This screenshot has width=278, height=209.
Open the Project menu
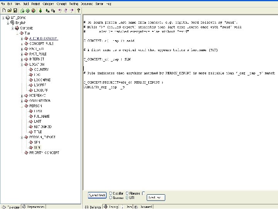click(x=36, y=4)
